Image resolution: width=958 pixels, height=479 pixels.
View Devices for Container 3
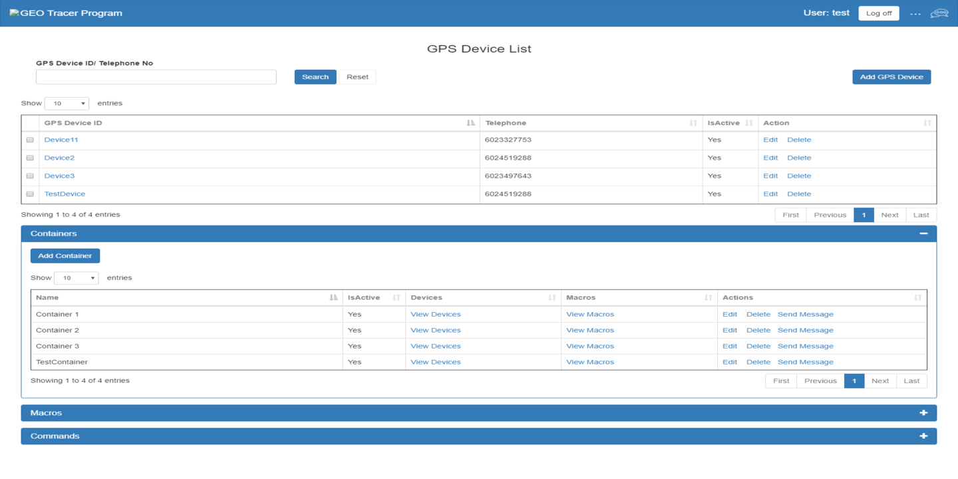click(436, 346)
